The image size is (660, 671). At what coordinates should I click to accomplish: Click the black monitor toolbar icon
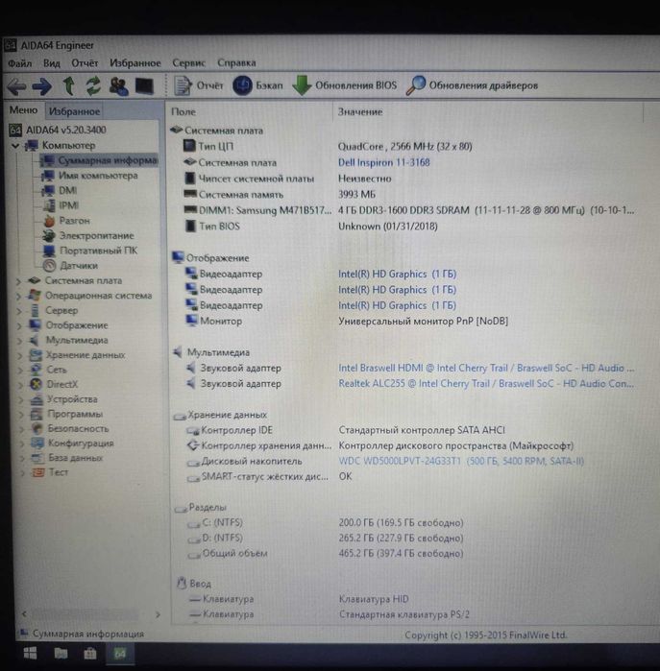pos(144,86)
